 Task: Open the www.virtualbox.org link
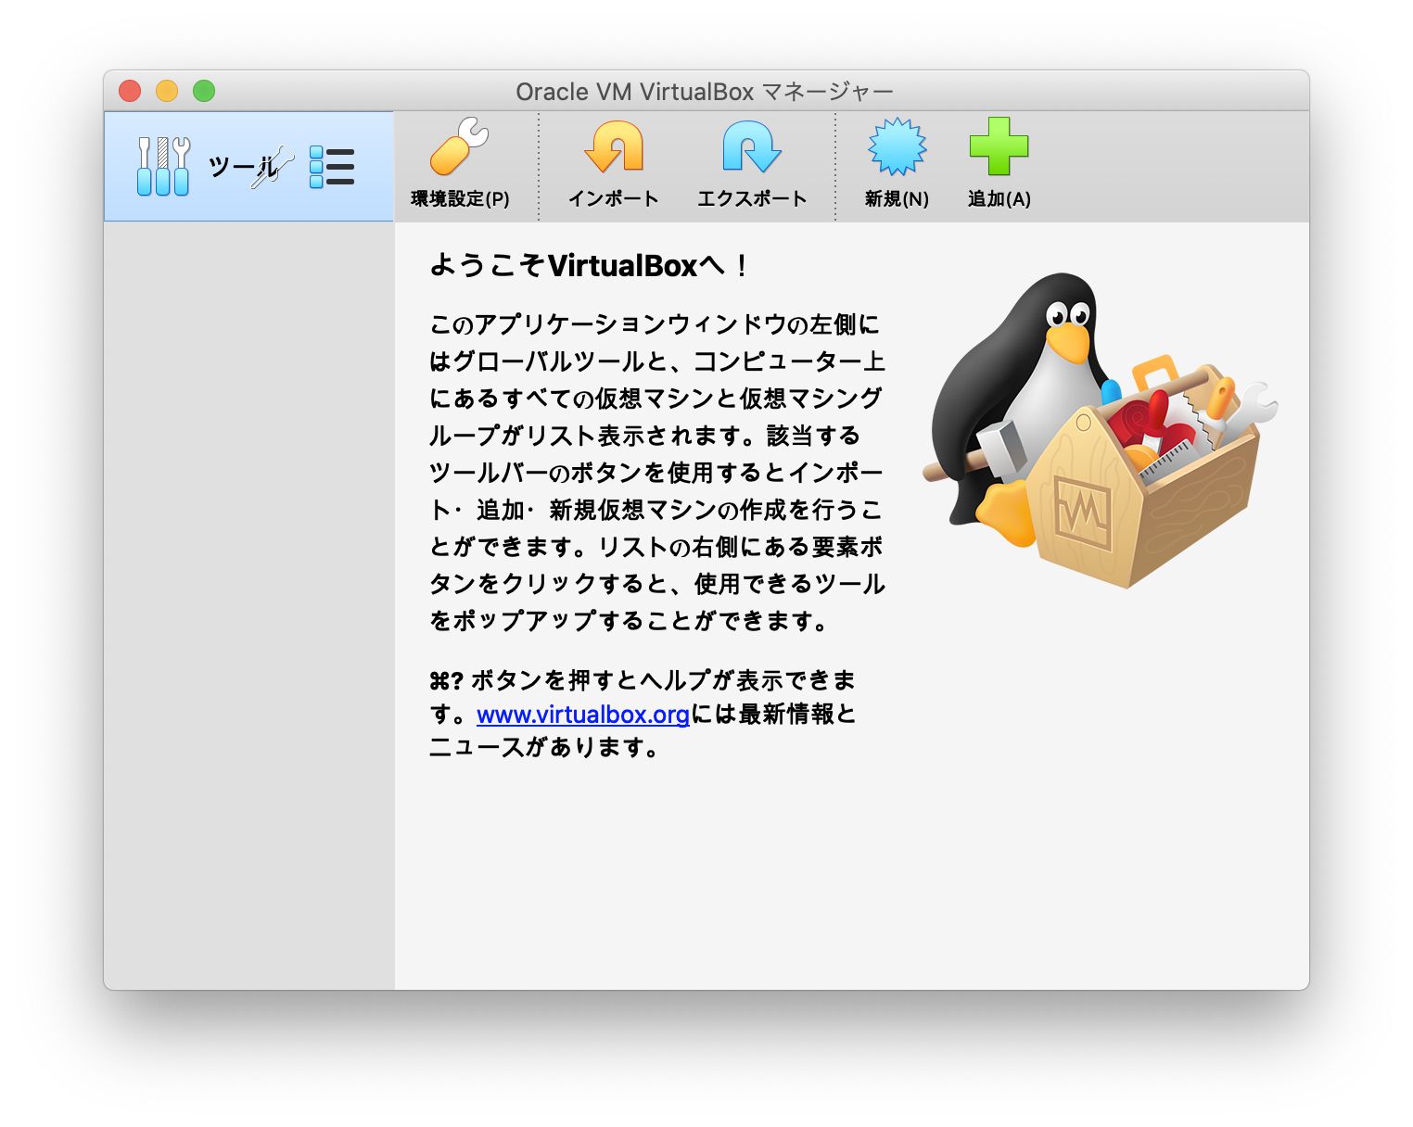click(583, 715)
